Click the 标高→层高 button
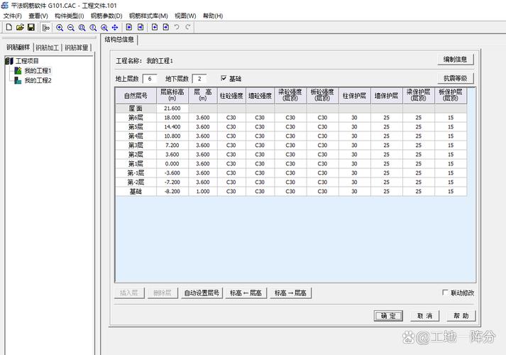The image size is (506, 355). [290, 293]
